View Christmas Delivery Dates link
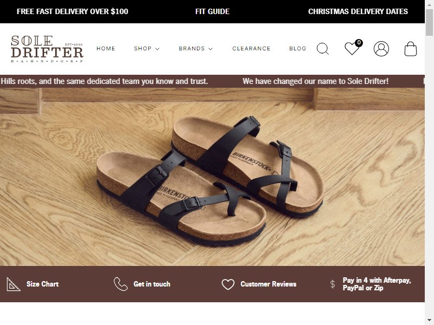434x325 pixels. coord(358,11)
